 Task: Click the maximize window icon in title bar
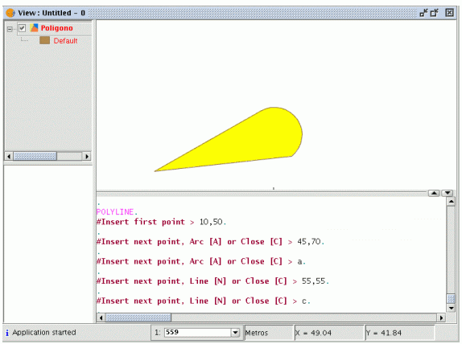[435, 13]
